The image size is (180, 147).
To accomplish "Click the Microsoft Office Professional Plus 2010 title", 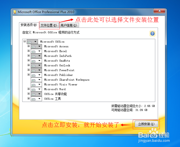I will 46,12.
